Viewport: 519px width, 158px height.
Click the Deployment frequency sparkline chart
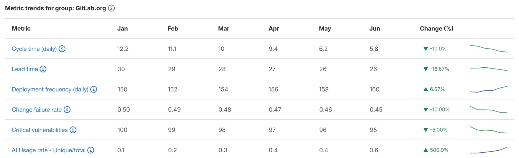coord(488,89)
